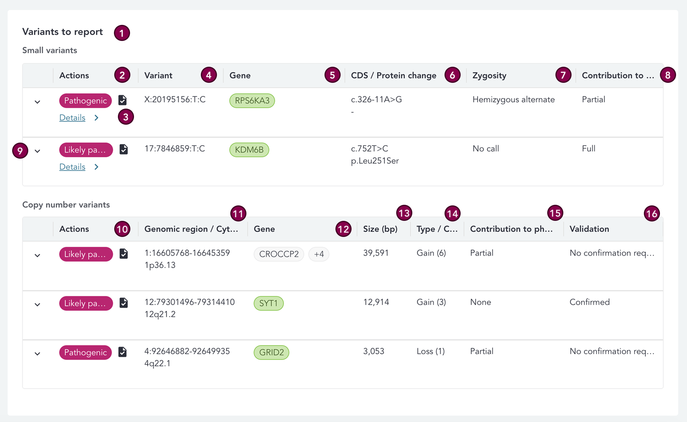Expand the SYT1 12q21.2 row chevron
Viewport: 687px width, 422px height.
tap(37, 305)
